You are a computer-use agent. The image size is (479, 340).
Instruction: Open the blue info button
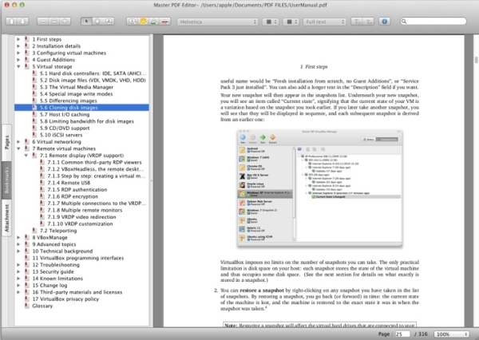tap(385, 22)
